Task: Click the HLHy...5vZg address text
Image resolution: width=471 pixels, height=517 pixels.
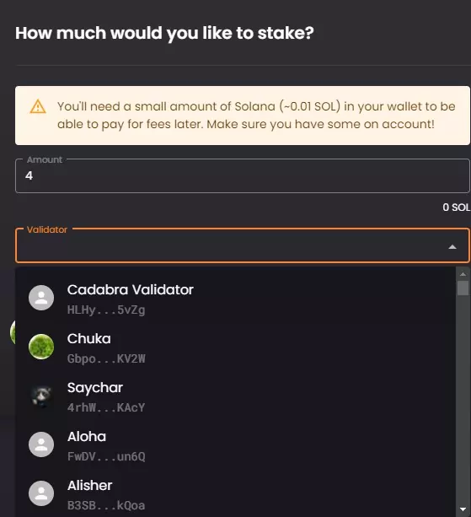Action: click(x=106, y=310)
